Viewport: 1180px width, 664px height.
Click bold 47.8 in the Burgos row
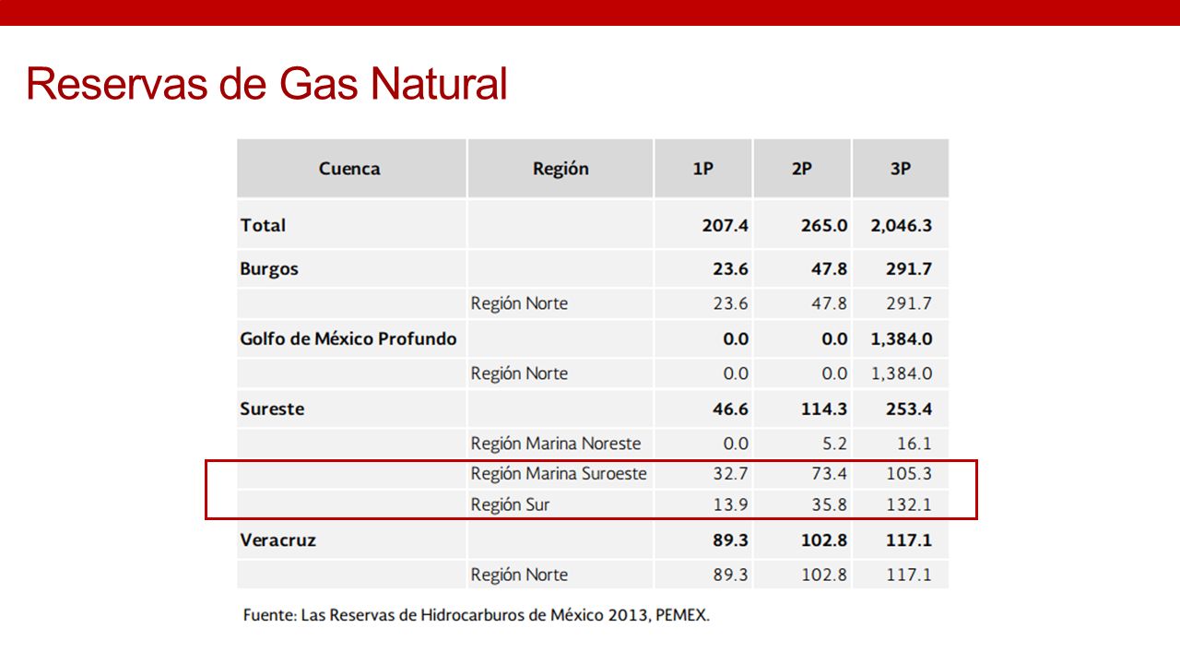[x=829, y=269]
